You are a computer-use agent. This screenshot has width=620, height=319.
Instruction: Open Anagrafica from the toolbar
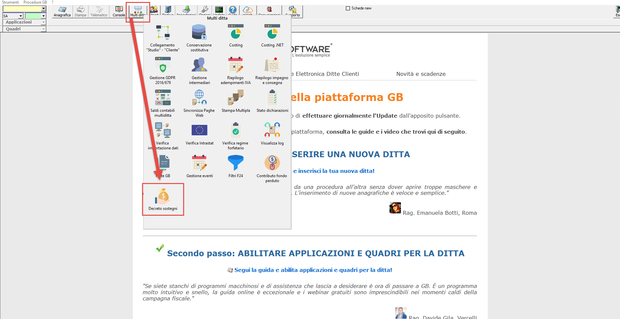pyautogui.click(x=62, y=12)
